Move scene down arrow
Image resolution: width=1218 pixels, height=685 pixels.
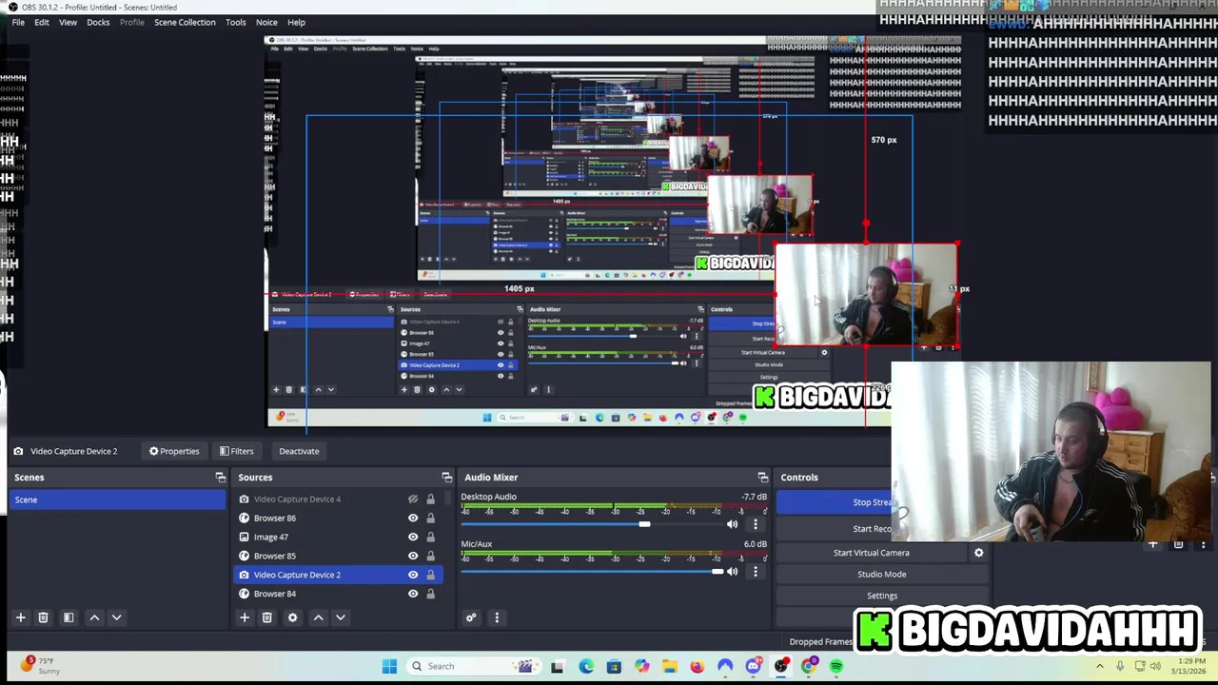click(x=116, y=617)
